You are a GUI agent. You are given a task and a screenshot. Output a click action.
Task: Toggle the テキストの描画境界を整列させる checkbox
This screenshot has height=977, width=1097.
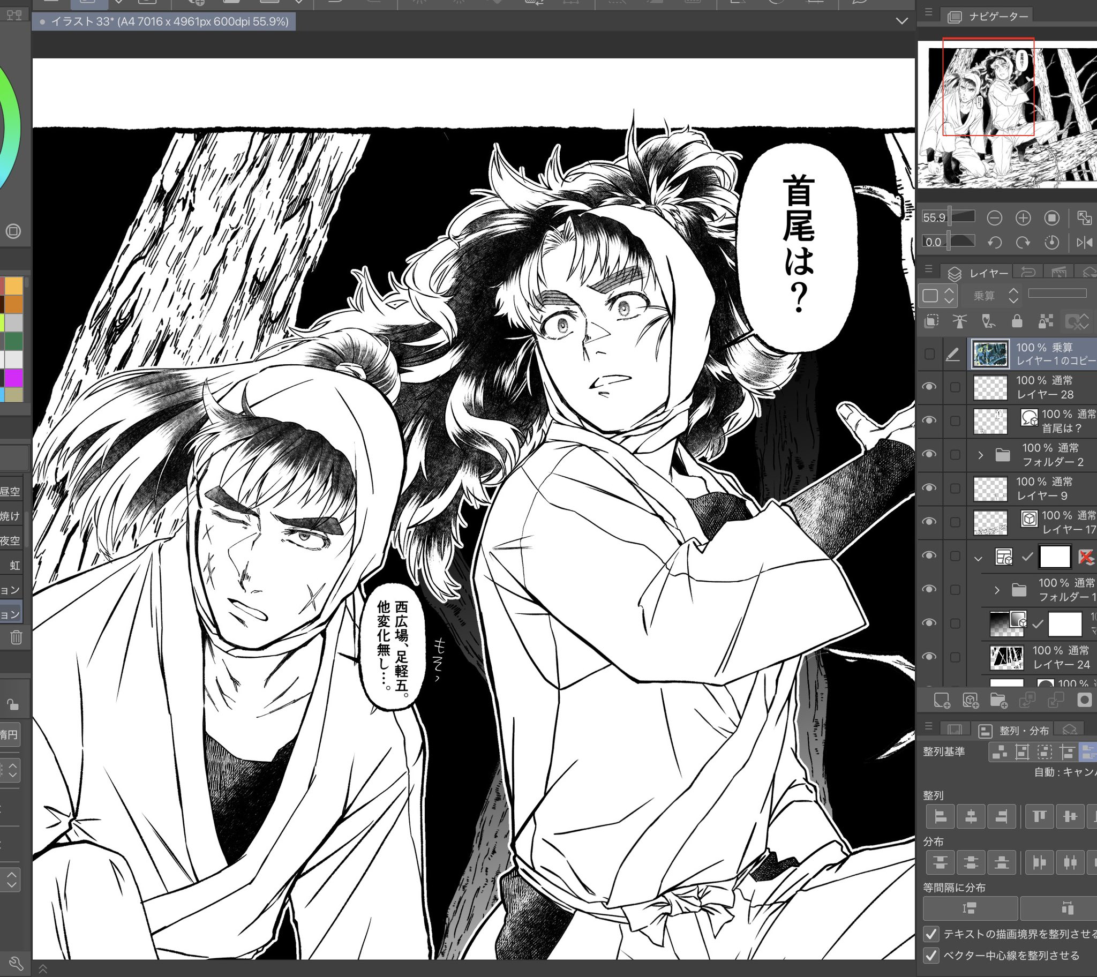click(931, 935)
